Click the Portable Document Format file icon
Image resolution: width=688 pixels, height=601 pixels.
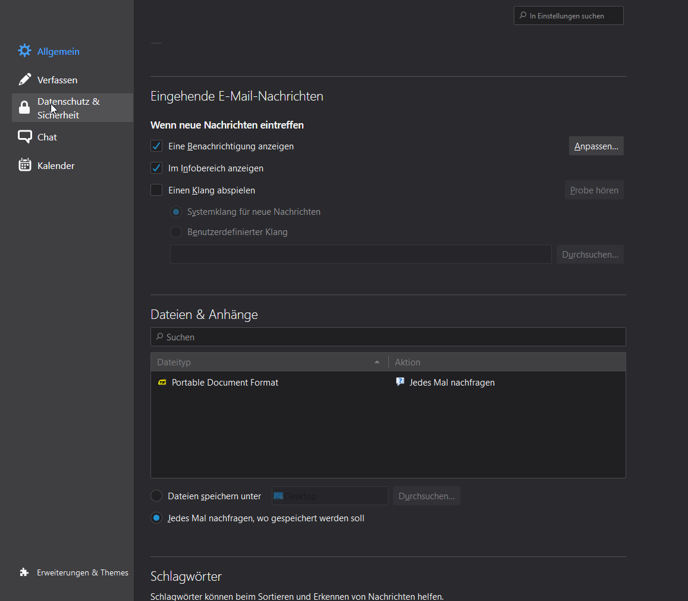click(162, 383)
